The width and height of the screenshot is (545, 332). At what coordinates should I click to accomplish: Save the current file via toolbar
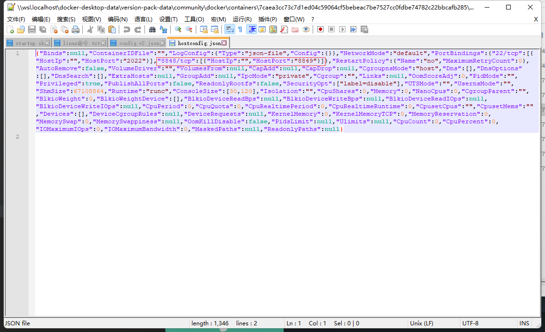[32, 29]
